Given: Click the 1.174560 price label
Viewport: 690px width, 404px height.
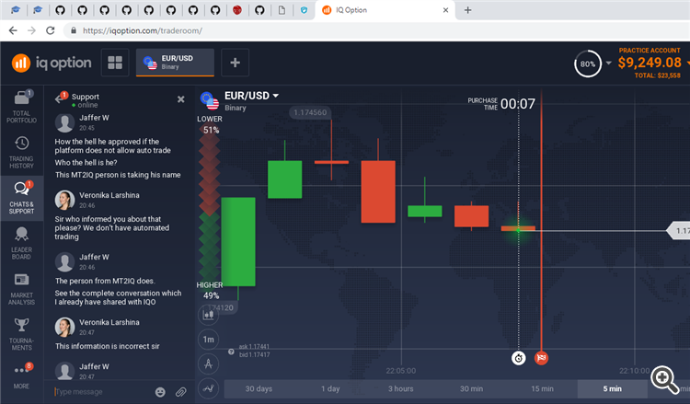Looking at the screenshot, I should pyautogui.click(x=310, y=112).
